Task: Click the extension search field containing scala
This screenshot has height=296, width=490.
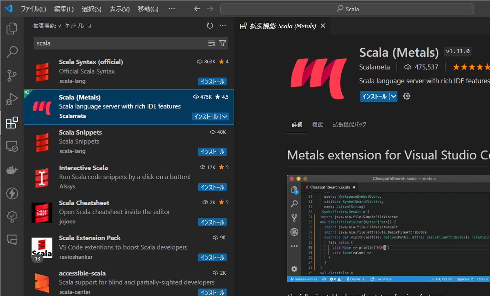Action: tap(120, 43)
